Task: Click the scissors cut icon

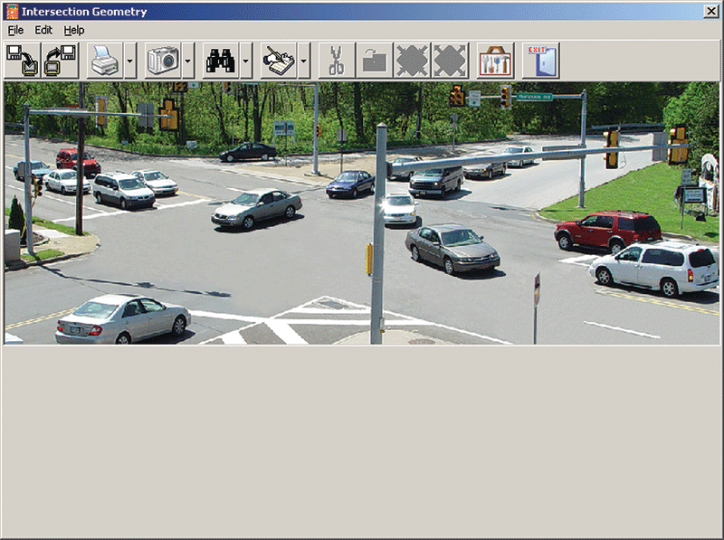Action: point(337,61)
